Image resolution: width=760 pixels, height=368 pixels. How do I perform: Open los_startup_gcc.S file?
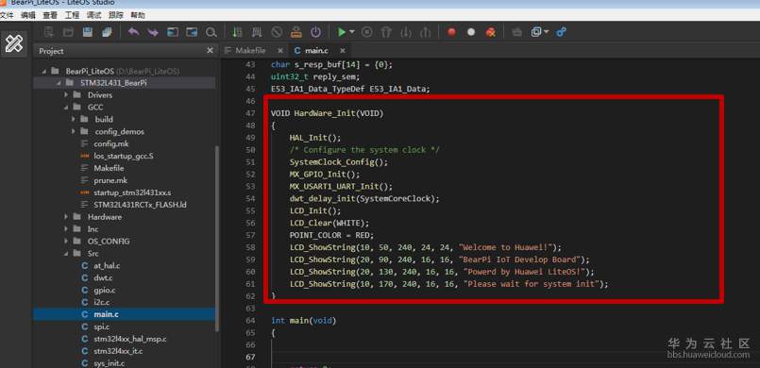click(124, 156)
